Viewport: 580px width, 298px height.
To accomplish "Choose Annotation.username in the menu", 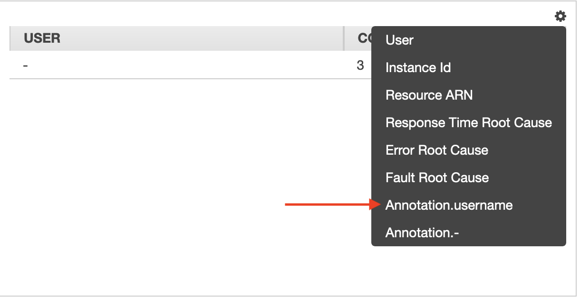I will (449, 205).
